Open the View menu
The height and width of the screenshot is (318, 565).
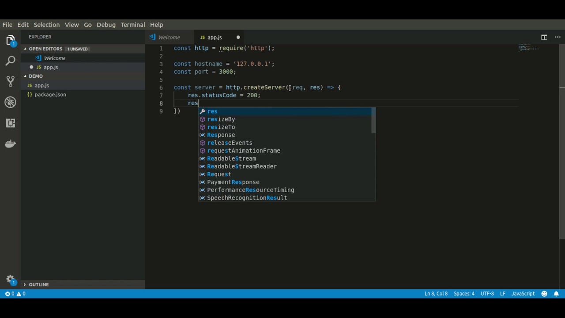(x=72, y=25)
